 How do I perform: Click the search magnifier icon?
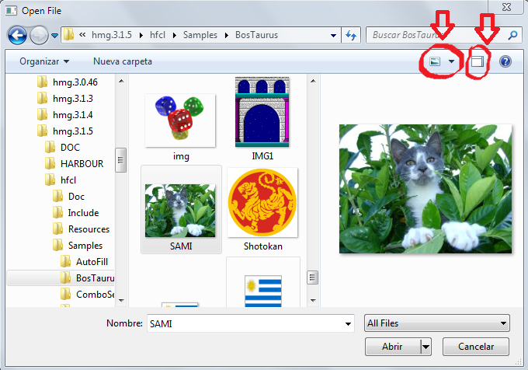pos(512,35)
